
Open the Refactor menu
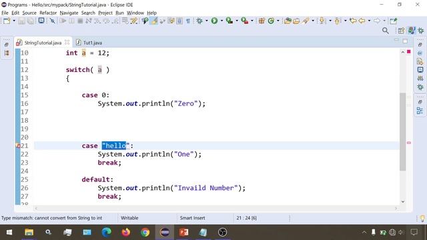click(48, 13)
